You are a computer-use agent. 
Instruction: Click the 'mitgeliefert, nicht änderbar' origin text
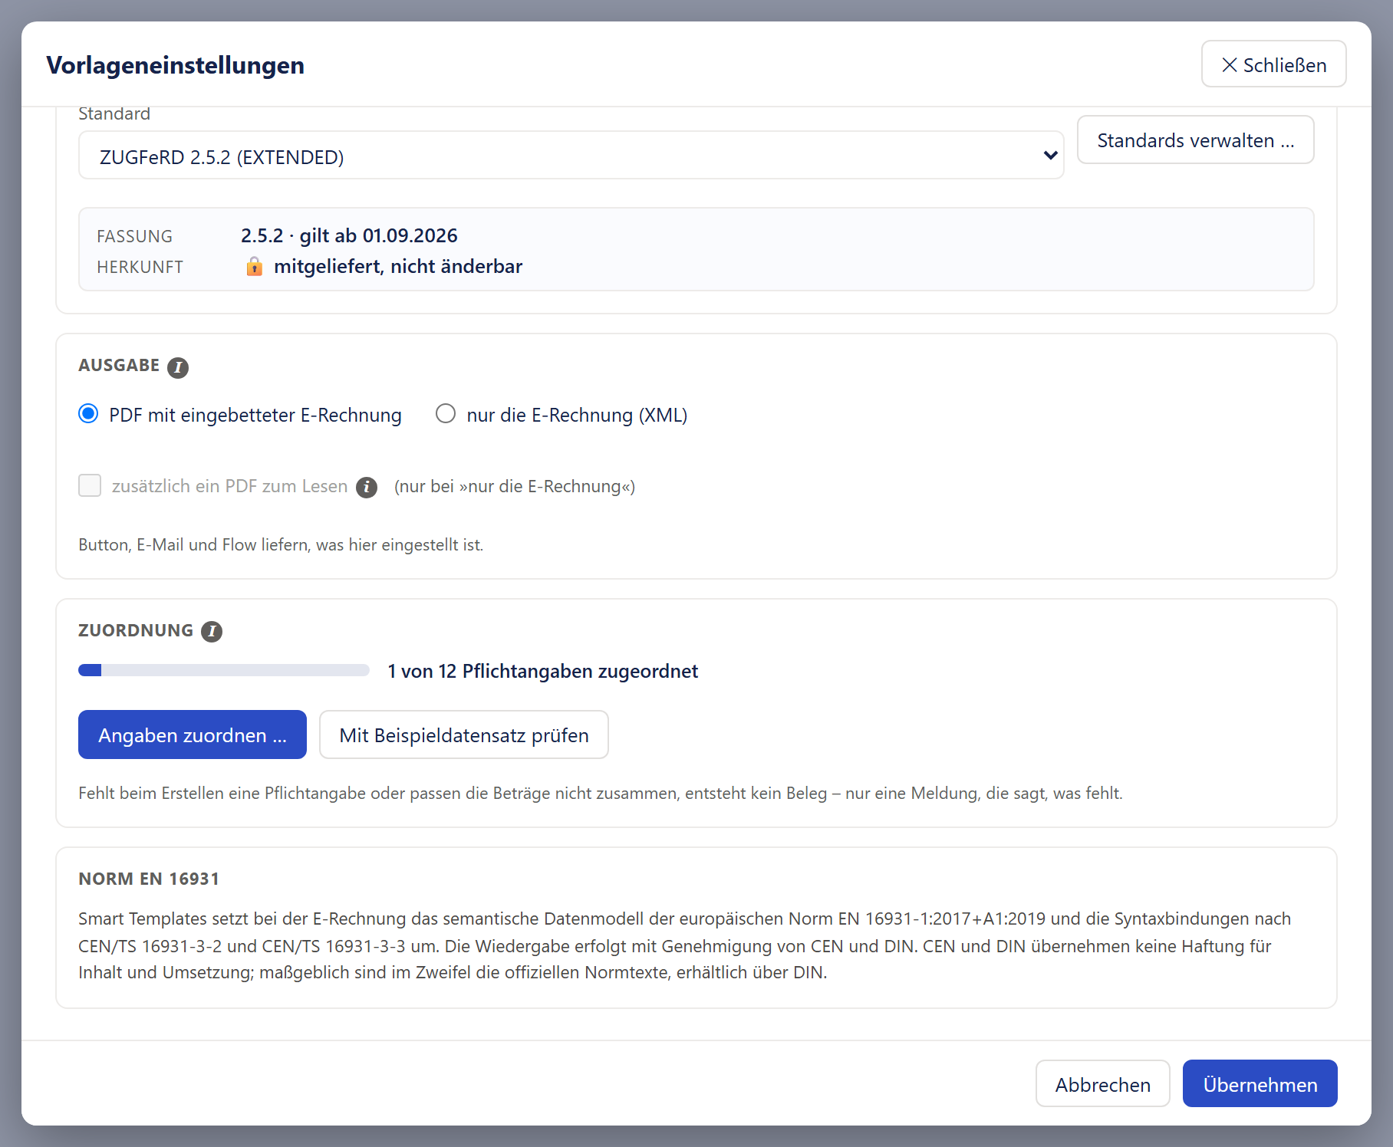tap(398, 267)
